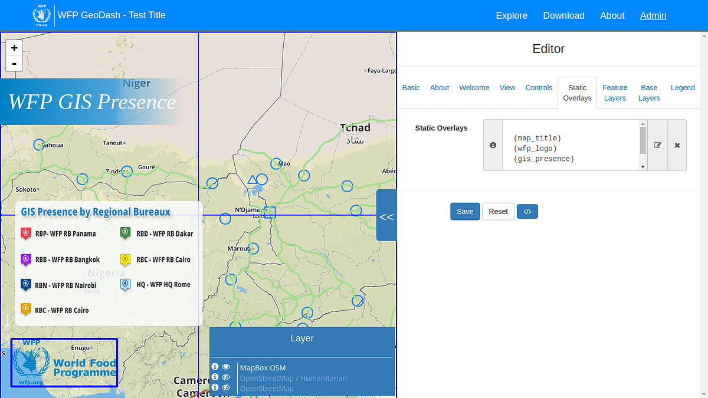This screenshot has height=398, width=708.
Task: Click the WFP logo in the header
Action: (x=41, y=16)
